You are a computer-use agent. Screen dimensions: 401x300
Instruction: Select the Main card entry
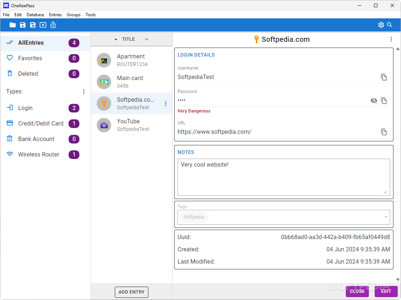pyautogui.click(x=131, y=82)
